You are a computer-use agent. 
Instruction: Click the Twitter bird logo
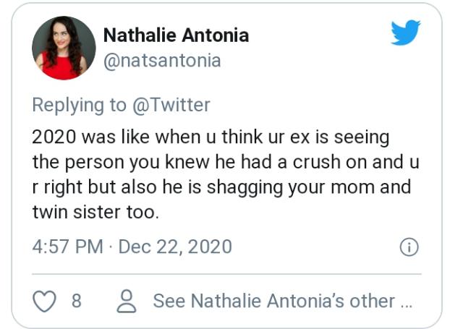tap(405, 33)
